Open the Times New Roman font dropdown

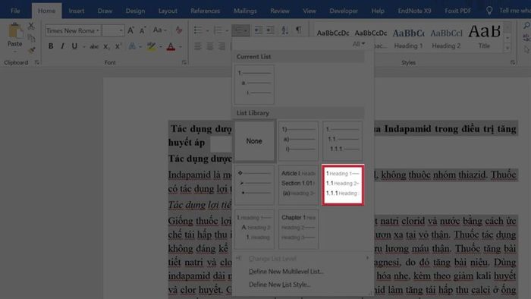73,30
